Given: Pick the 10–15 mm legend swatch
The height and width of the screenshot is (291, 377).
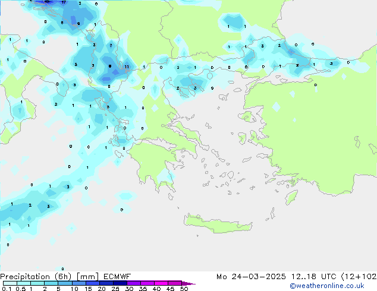Looking at the screenshot, I should point(78,283).
